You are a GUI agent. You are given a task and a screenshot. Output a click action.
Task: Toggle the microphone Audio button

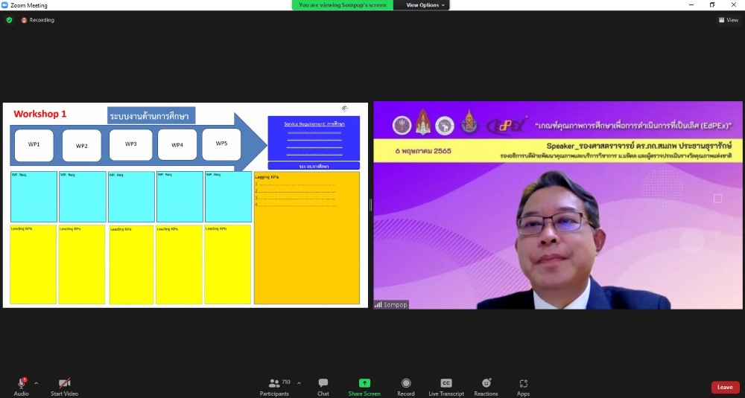pos(21,386)
